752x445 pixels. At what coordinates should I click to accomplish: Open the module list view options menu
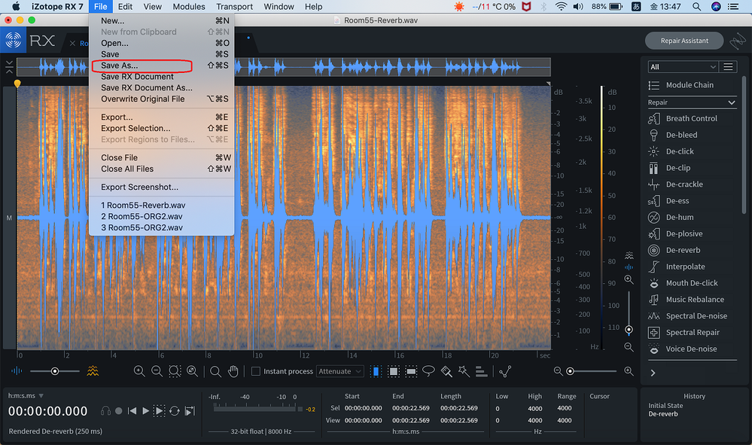pyautogui.click(x=728, y=67)
